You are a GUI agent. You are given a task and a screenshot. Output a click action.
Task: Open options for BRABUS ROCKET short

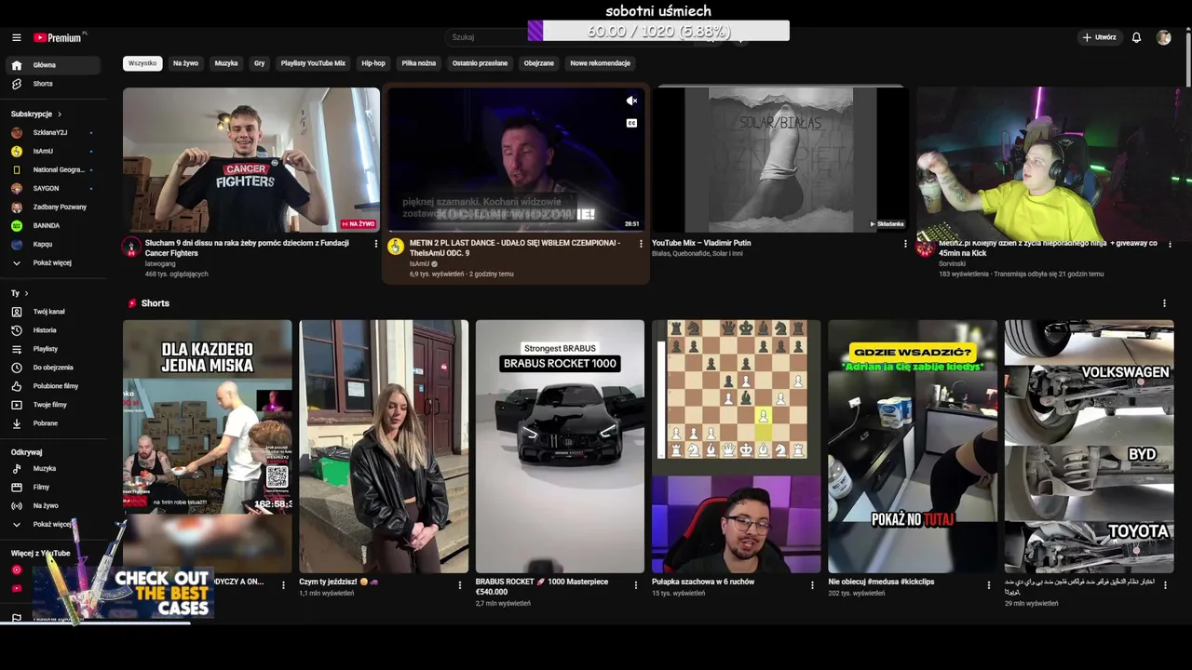click(x=636, y=585)
